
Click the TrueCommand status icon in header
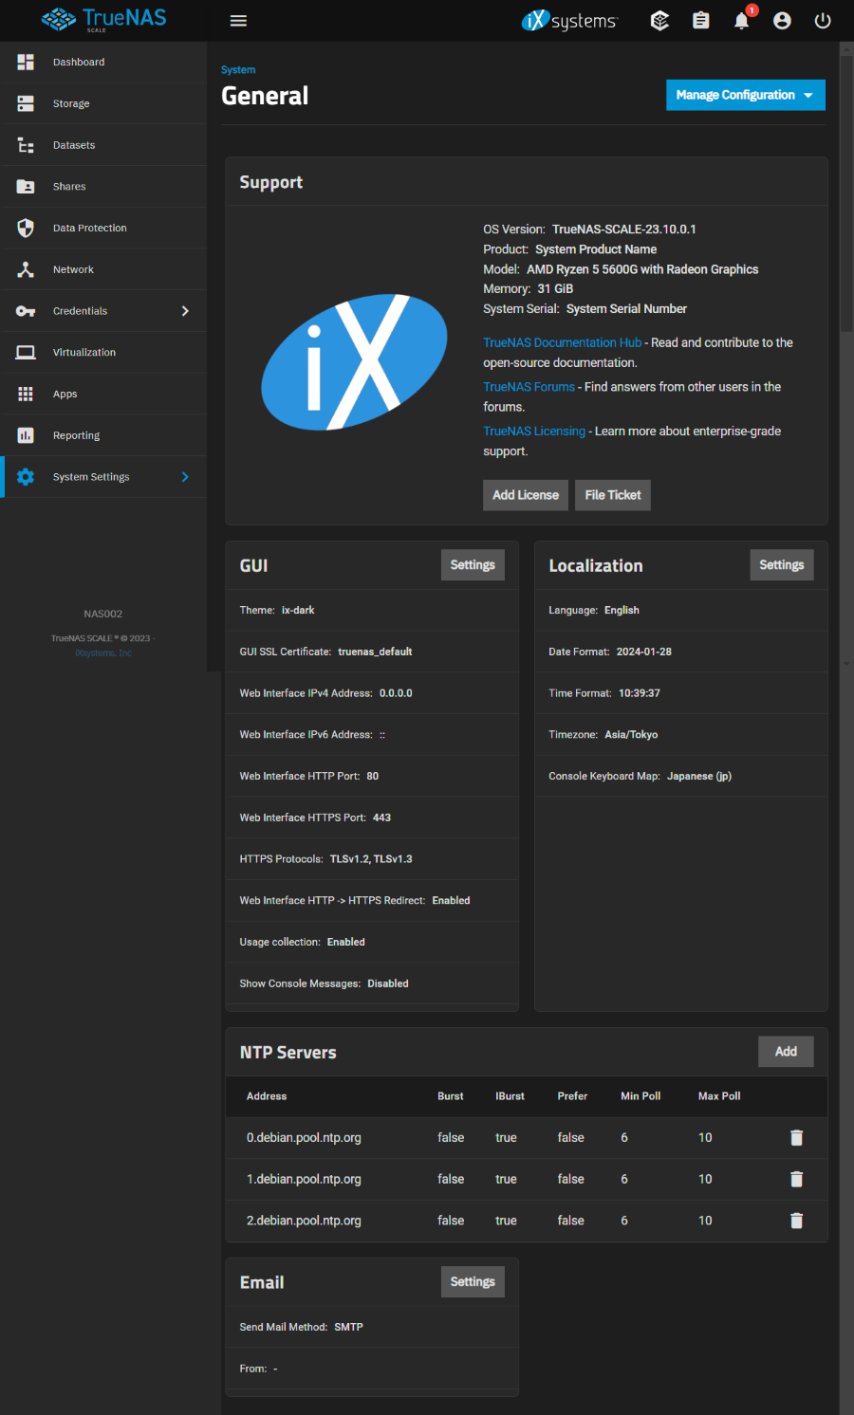tap(659, 21)
